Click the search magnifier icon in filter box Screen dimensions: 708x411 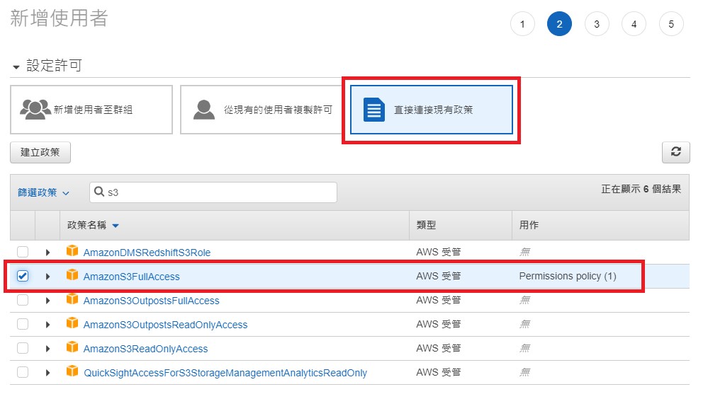99,192
